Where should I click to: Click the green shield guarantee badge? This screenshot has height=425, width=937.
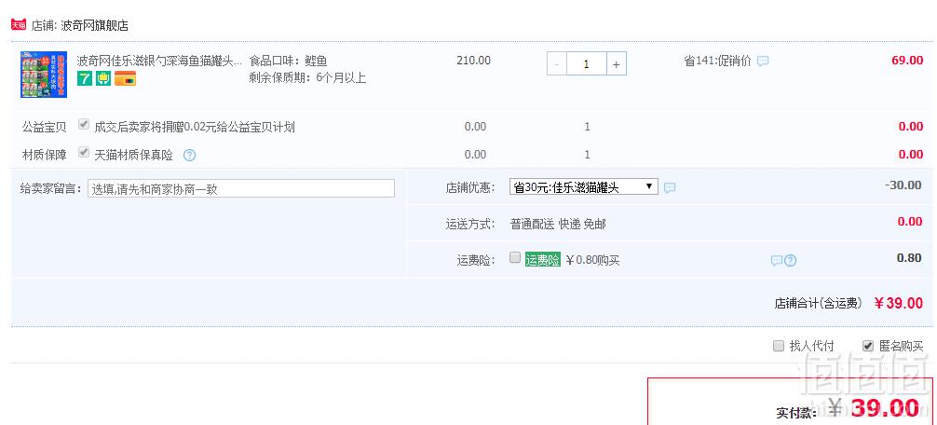point(103,78)
